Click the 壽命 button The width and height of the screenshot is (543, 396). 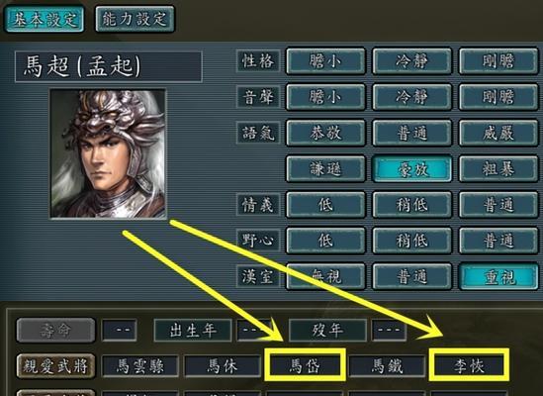(x=55, y=331)
